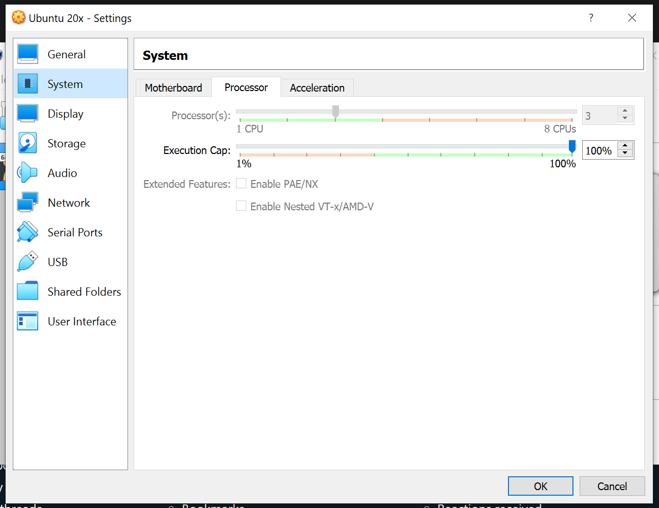Image resolution: width=659 pixels, height=508 pixels.
Task: Click the "System" page heading
Action: (x=165, y=55)
